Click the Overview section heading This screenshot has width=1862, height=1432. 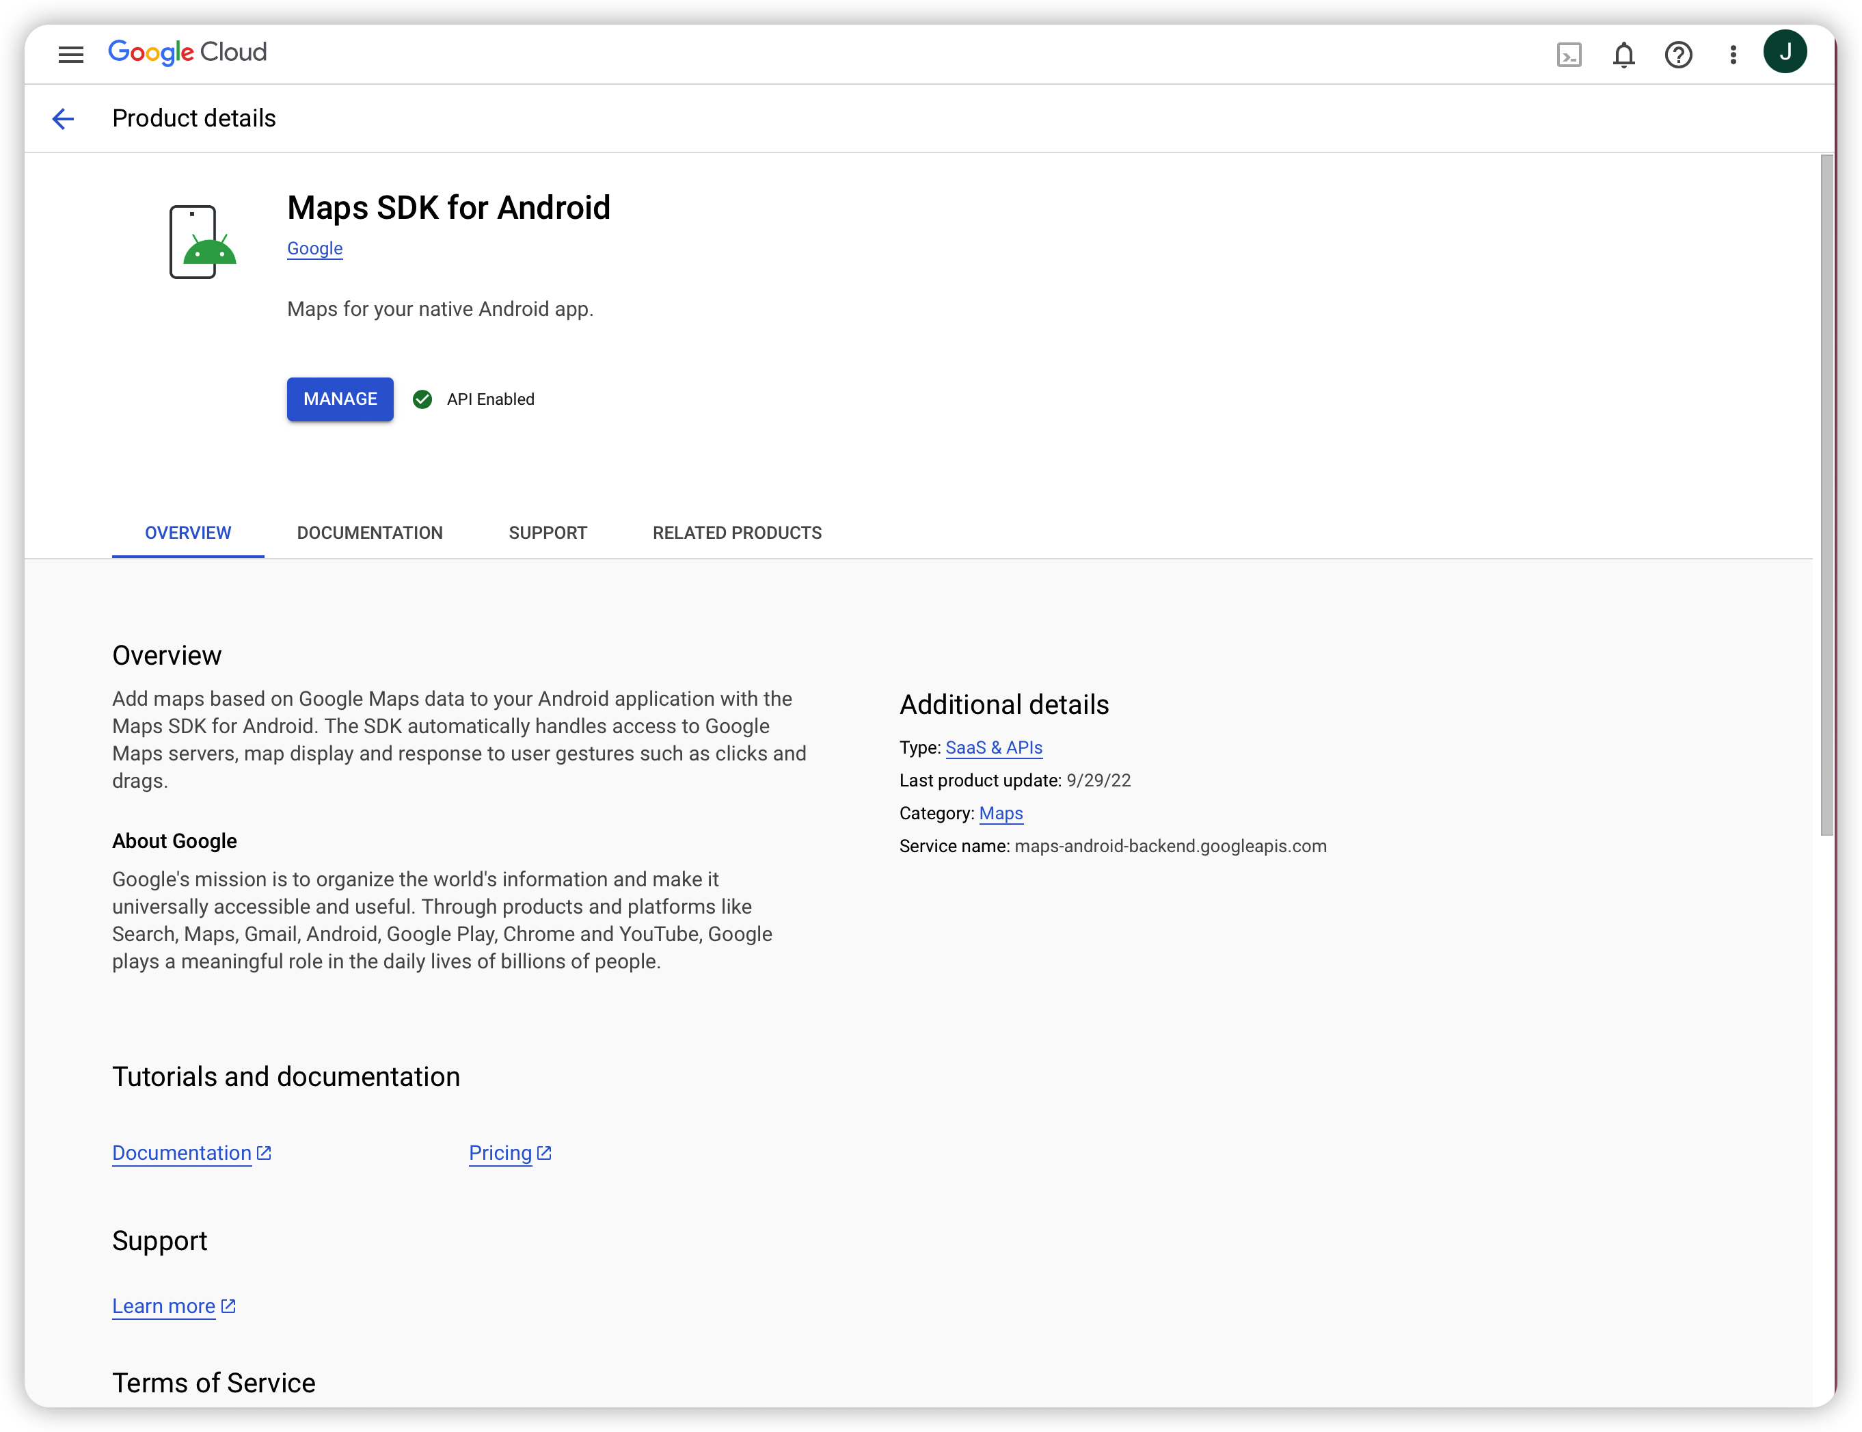[167, 654]
